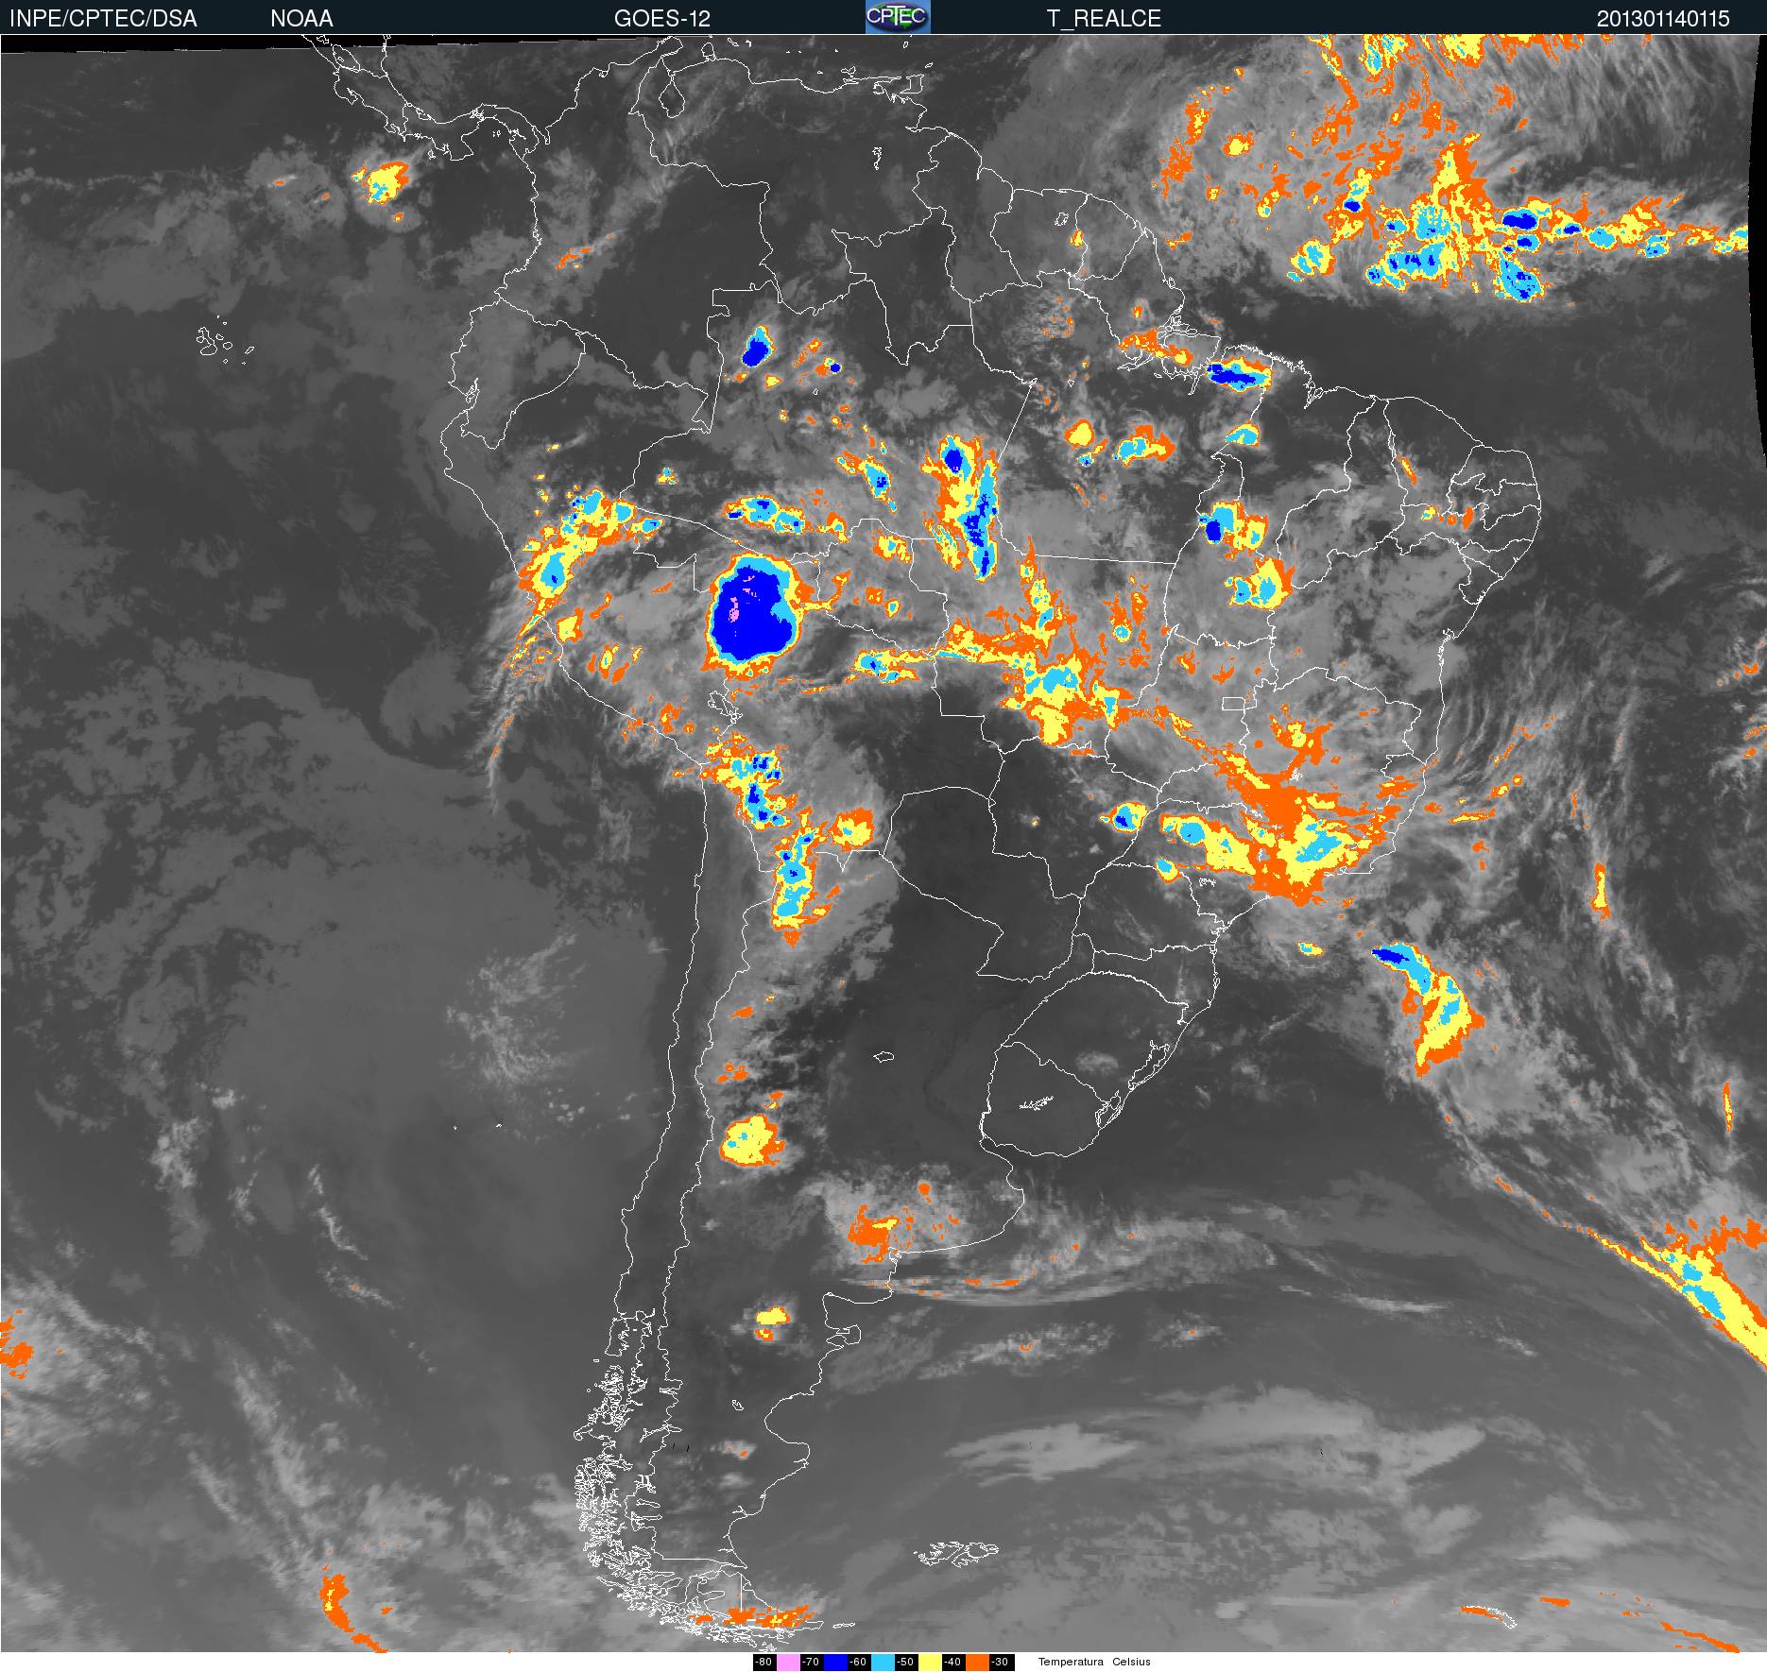Click the -30 legend value

coord(1000,1662)
